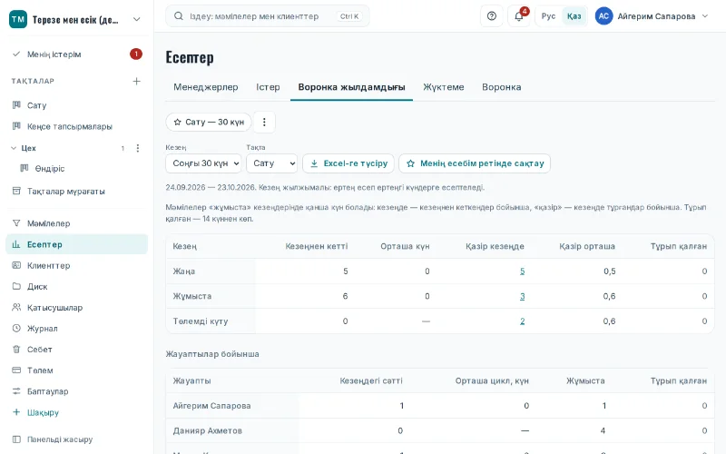
Task: Click Жауаптылар бойынша heading
Action: [x=212, y=354]
